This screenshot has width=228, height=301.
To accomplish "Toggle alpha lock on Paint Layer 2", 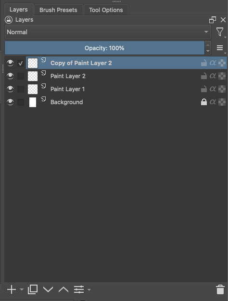I will pos(222,76).
